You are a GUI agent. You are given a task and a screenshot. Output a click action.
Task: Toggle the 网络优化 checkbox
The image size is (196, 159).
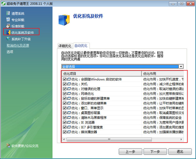(x=64, y=94)
